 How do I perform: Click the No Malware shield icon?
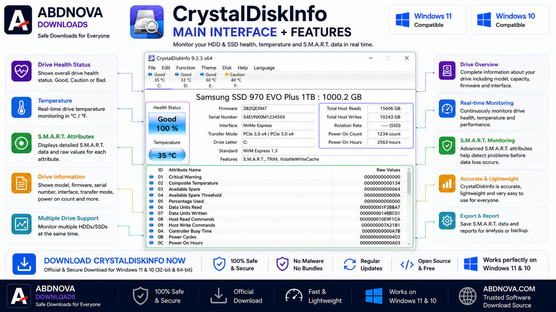pyautogui.click(x=282, y=264)
